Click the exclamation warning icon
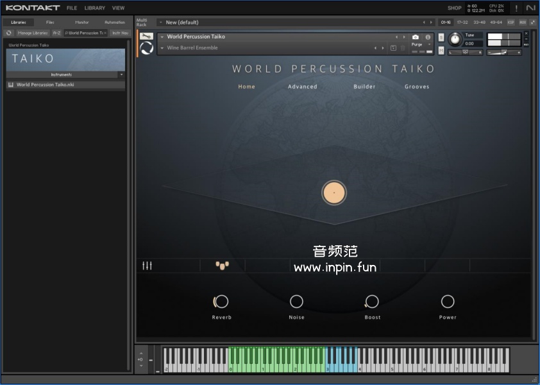 coord(516,8)
